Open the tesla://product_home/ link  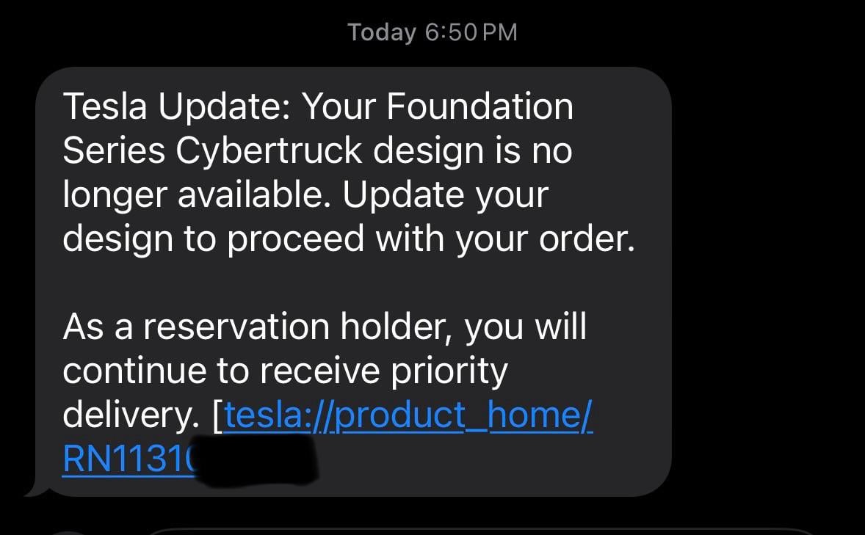[408, 417]
